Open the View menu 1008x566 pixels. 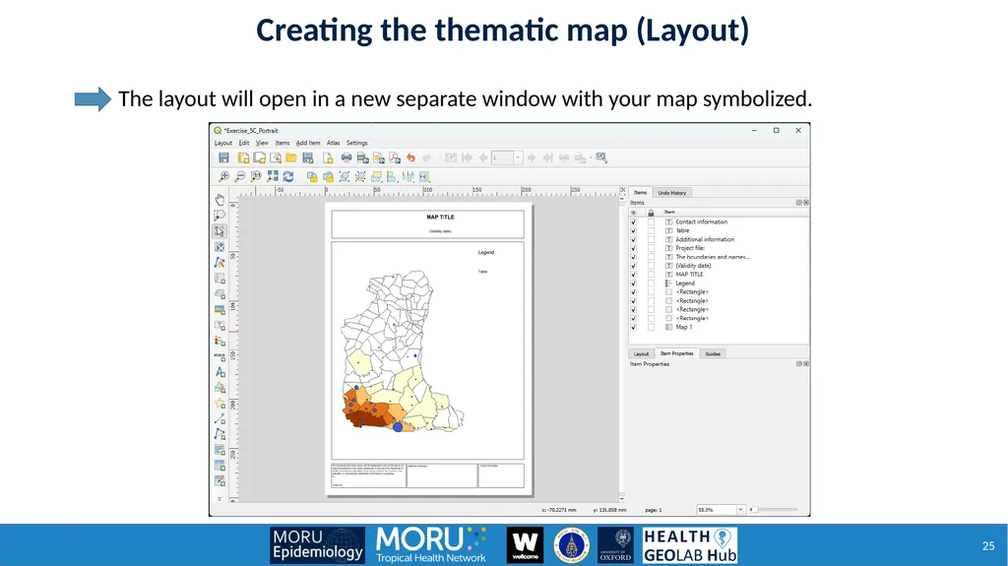click(x=262, y=143)
